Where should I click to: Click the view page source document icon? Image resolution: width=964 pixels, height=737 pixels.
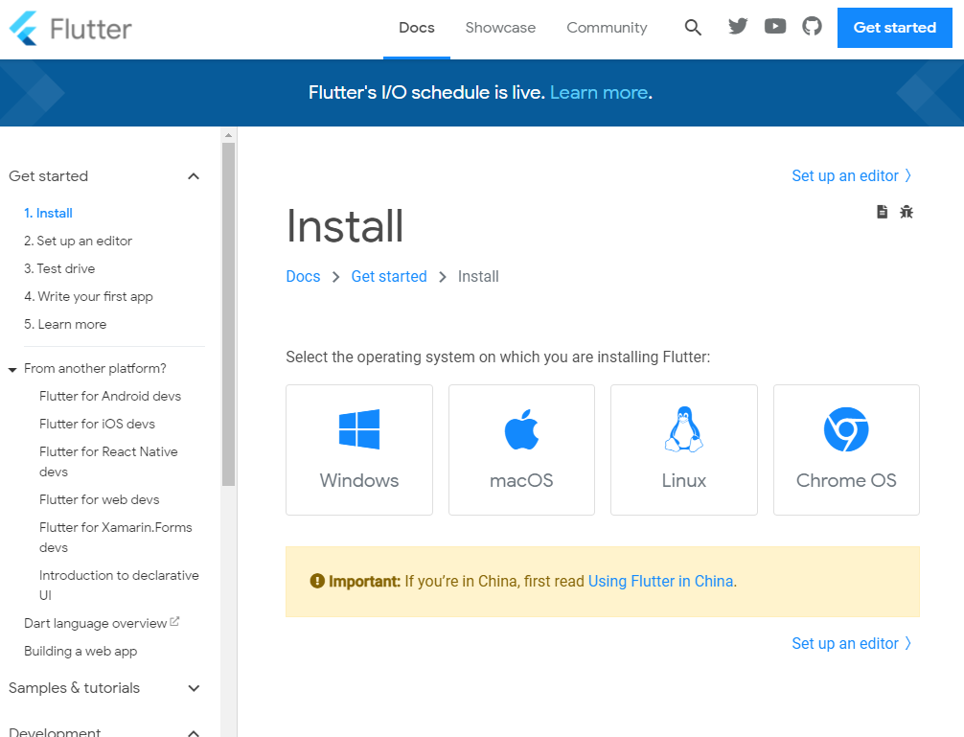pyautogui.click(x=882, y=212)
